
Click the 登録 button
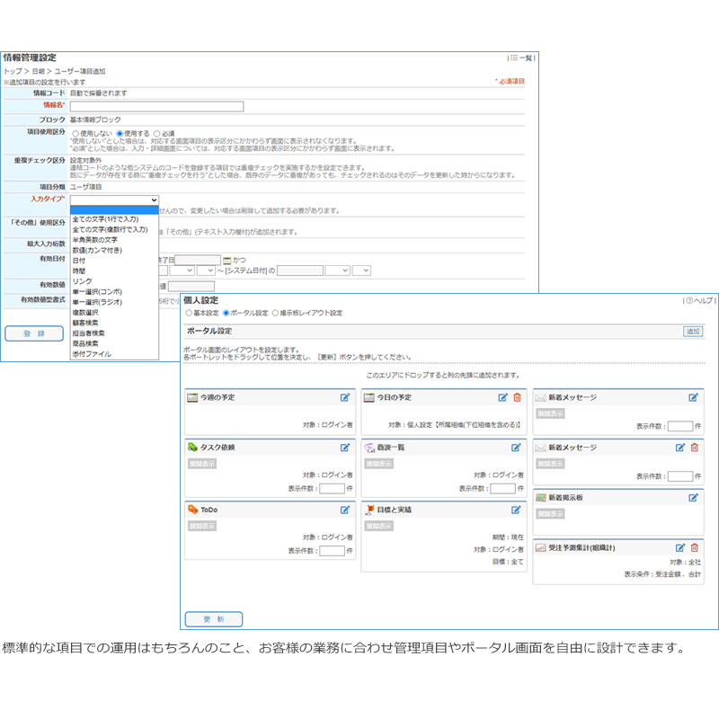34,333
